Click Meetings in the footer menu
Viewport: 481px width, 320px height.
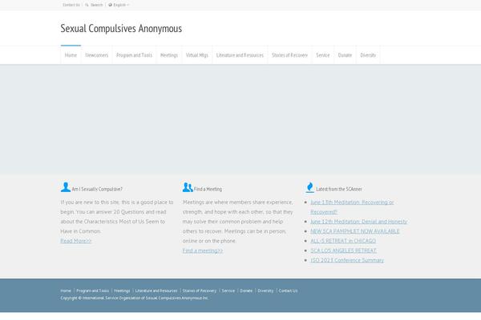pos(122,290)
